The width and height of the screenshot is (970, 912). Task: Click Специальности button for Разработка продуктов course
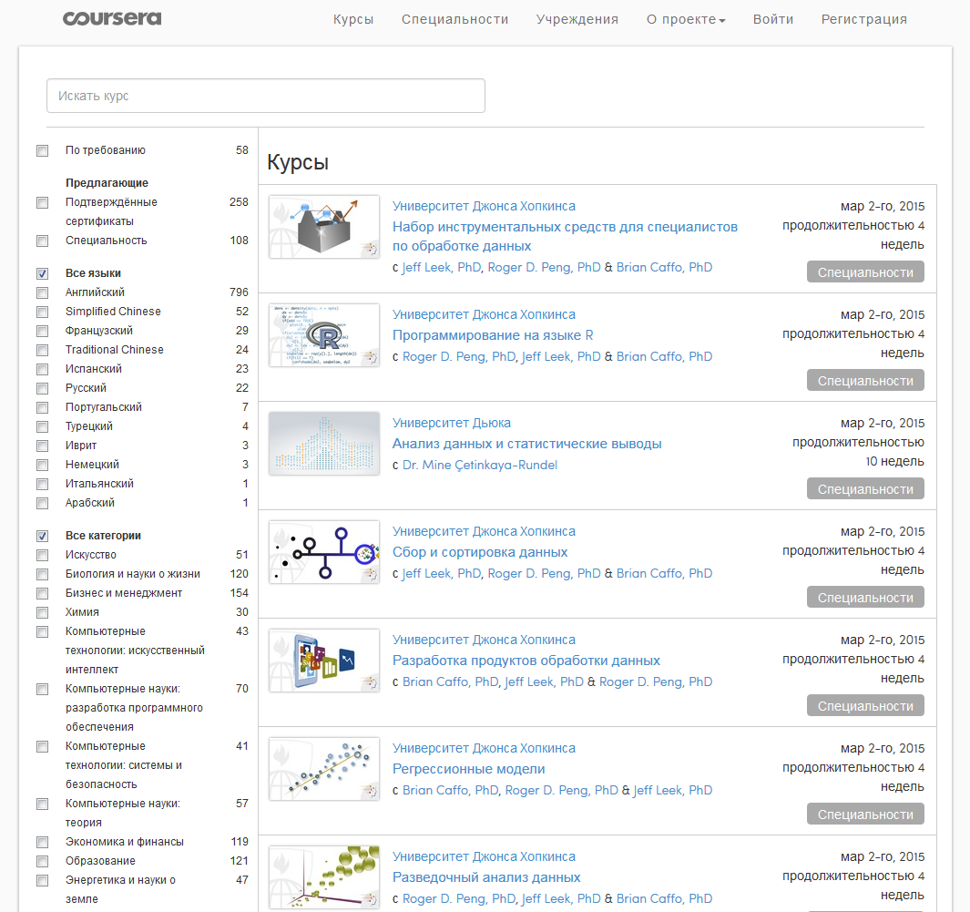(865, 705)
